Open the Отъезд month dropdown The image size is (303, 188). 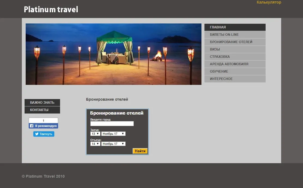(113, 144)
